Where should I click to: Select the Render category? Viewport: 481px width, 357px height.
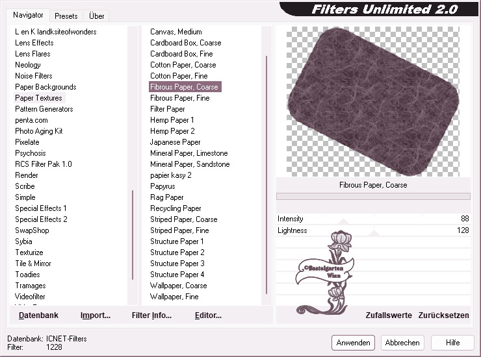point(27,175)
